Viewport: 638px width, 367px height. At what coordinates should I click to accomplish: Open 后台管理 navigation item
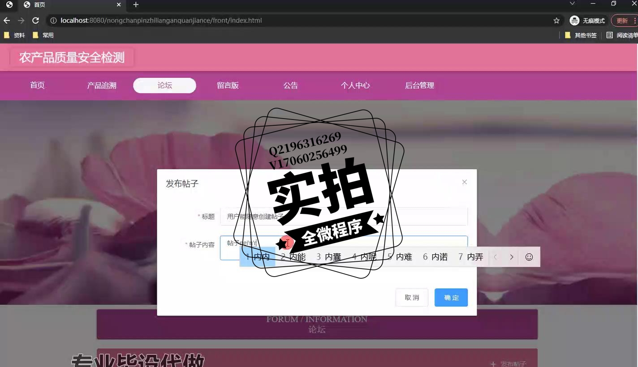click(x=420, y=85)
